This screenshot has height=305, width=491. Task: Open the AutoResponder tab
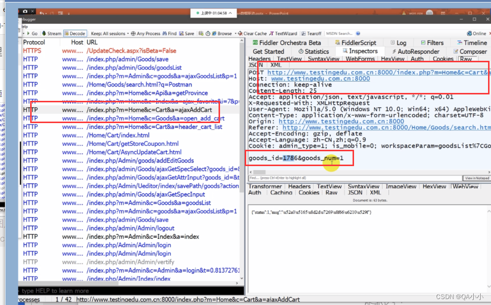point(415,51)
